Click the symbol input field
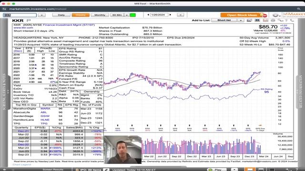This screenshot has height=171, width=305. [20, 15]
